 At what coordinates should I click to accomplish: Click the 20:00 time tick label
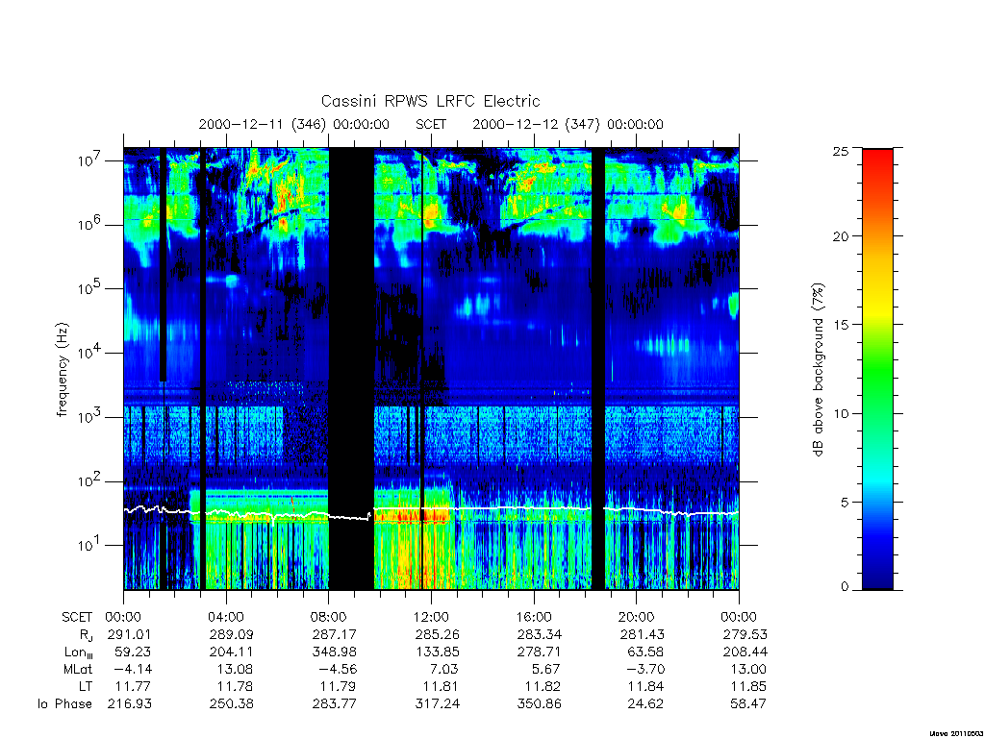637,618
